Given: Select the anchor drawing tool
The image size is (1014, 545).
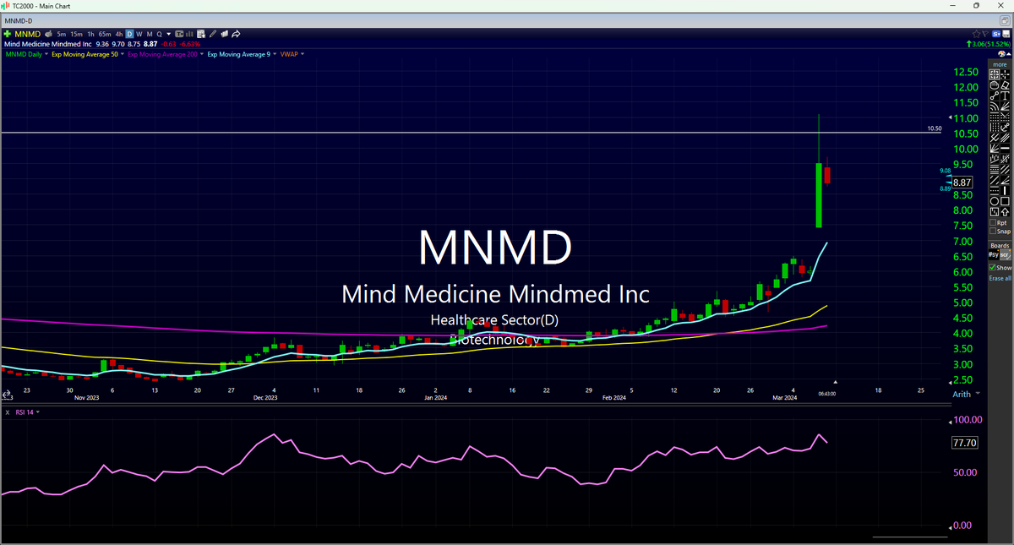Looking at the screenshot, I should [x=1005, y=128].
